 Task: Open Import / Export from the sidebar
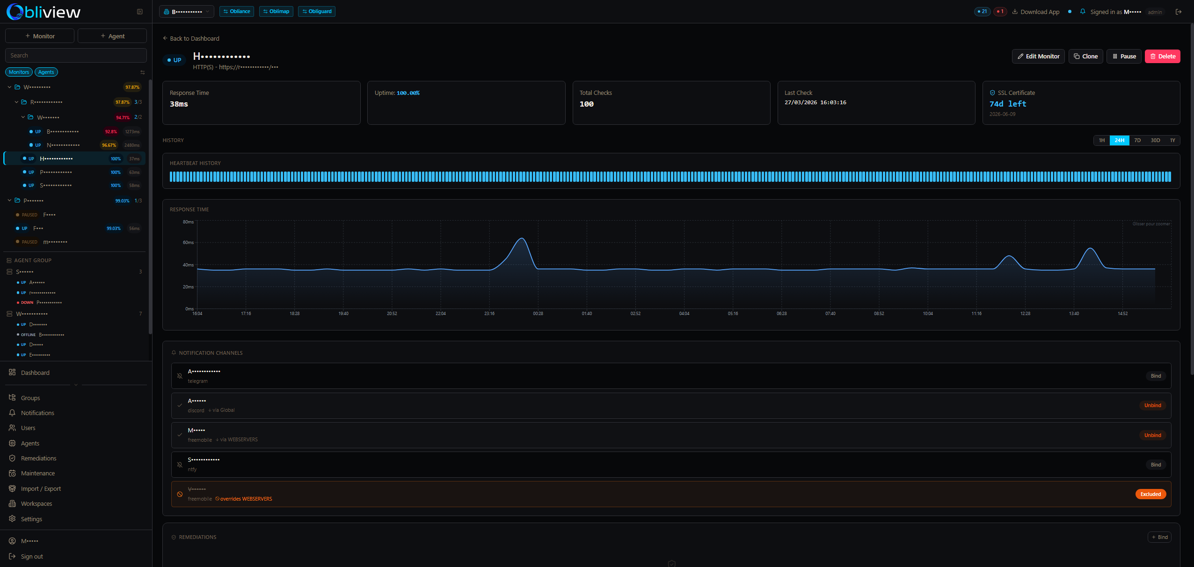(41, 488)
